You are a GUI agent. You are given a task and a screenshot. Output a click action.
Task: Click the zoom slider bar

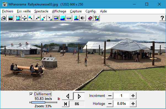pyautogui.click(x=43, y=102)
